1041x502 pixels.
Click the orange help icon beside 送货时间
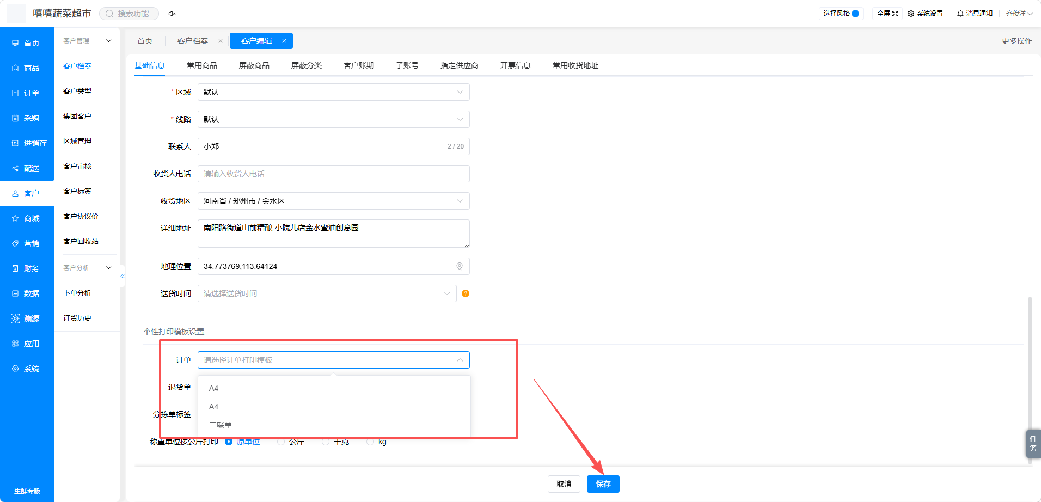point(466,293)
